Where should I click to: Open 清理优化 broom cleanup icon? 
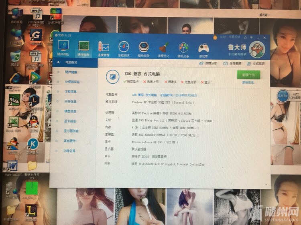click(164, 50)
